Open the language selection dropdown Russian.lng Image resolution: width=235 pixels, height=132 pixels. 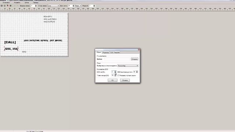(128, 66)
